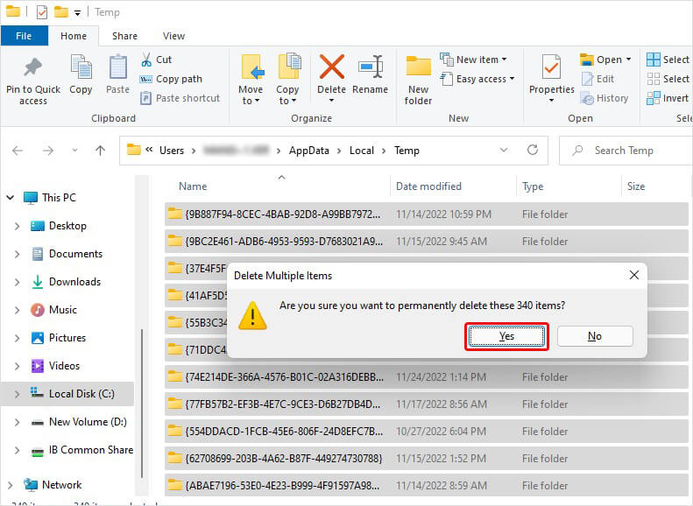
Task: Select folder {9B887F94-8CEC-4BAB-92D8-A99BB7972...
Action: [x=426, y=214]
